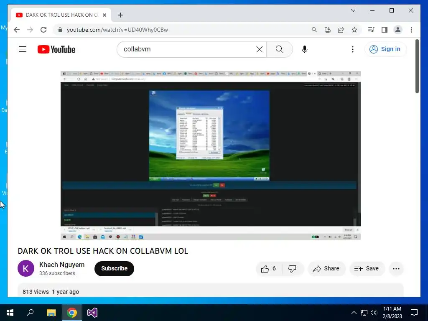
Task: Open a new browser tab
Action: pos(120,15)
